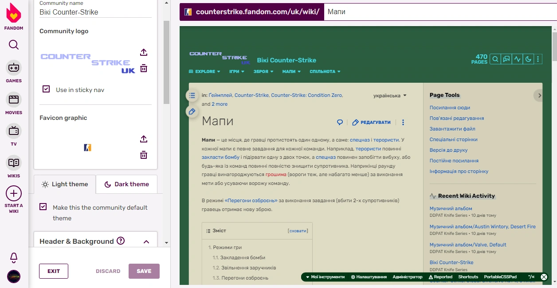Open Налаштування in bottom toolbar

pyautogui.click(x=369, y=277)
